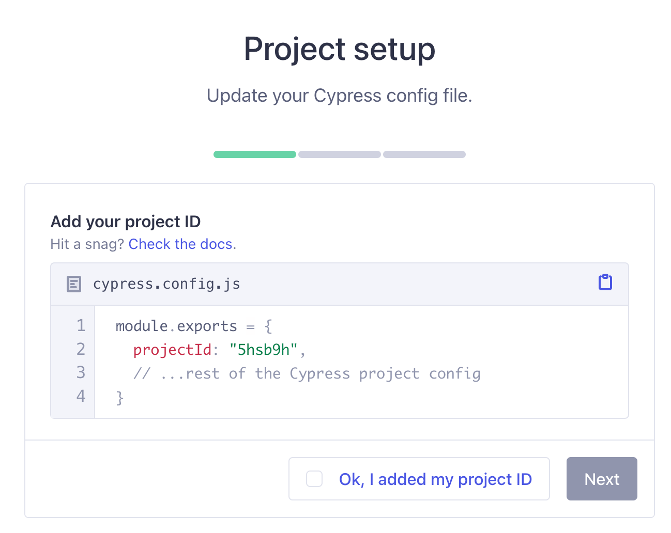Click the Project setup page title
The image size is (671, 533).
click(340, 50)
